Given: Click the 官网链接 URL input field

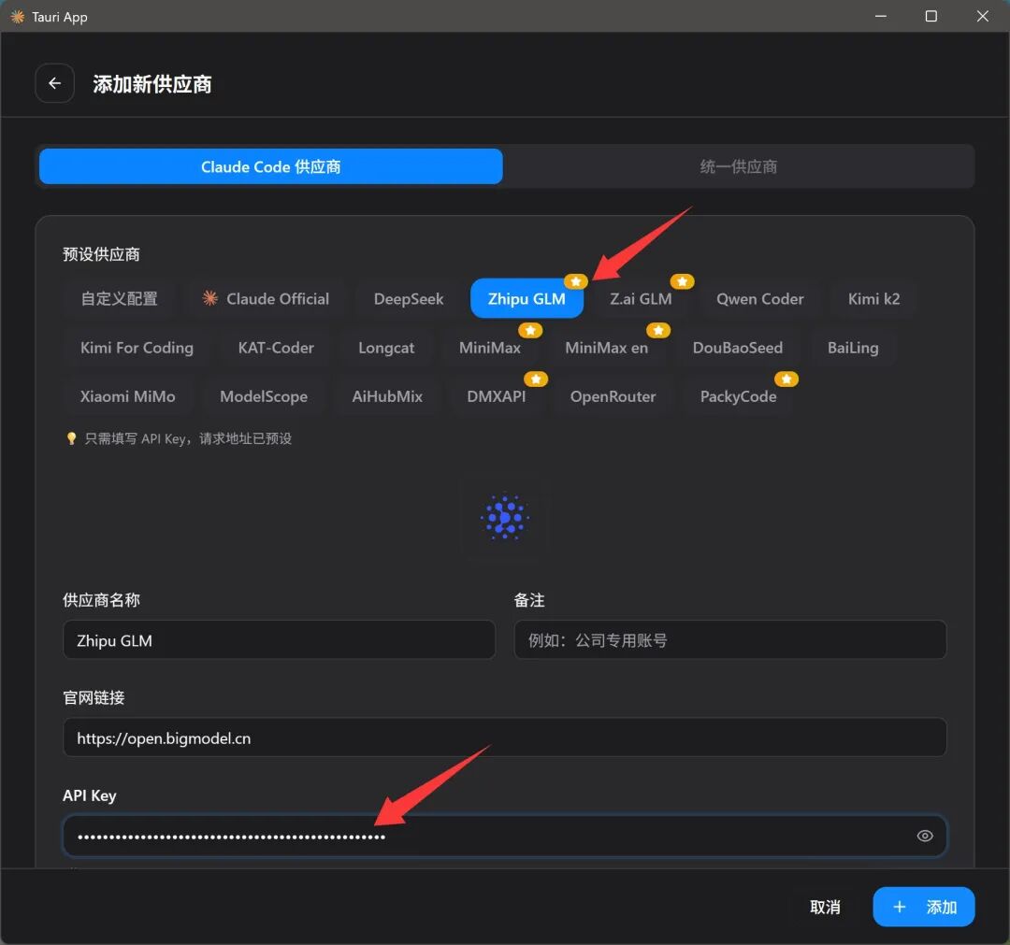Looking at the screenshot, I should tap(505, 737).
